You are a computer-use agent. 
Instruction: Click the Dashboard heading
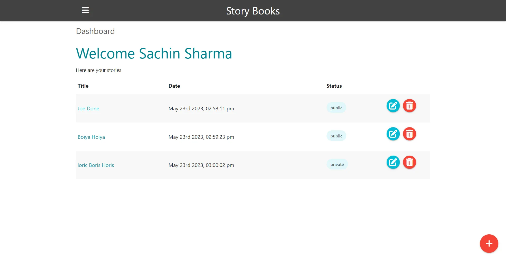click(x=95, y=31)
